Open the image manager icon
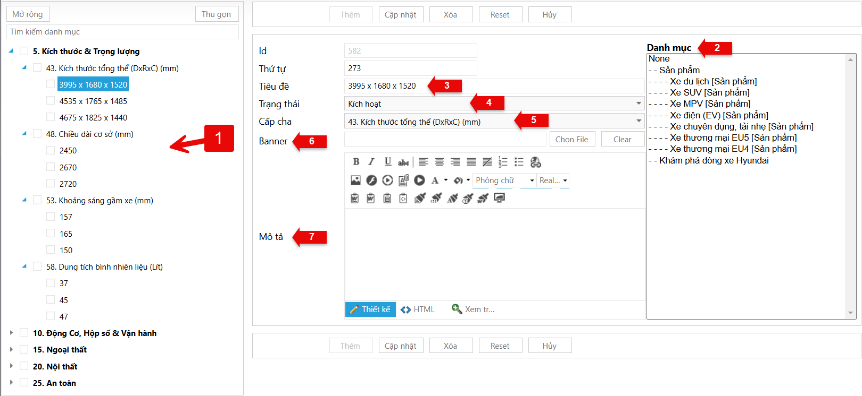Screen dimensions: 862x396 [x=355, y=180]
